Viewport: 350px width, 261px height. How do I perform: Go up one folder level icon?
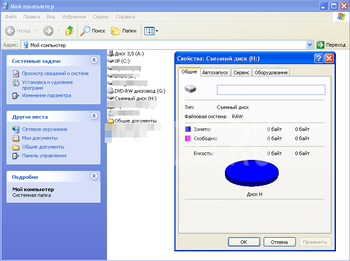point(70,31)
